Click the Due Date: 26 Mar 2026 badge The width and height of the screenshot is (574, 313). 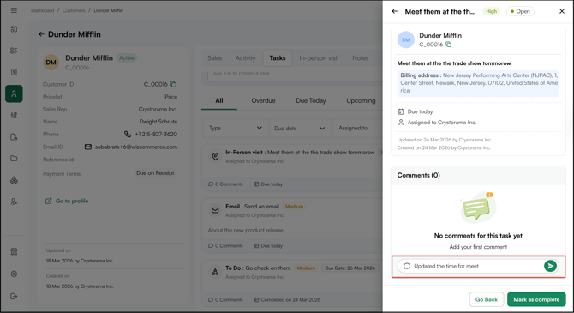pyautogui.click(x=350, y=268)
